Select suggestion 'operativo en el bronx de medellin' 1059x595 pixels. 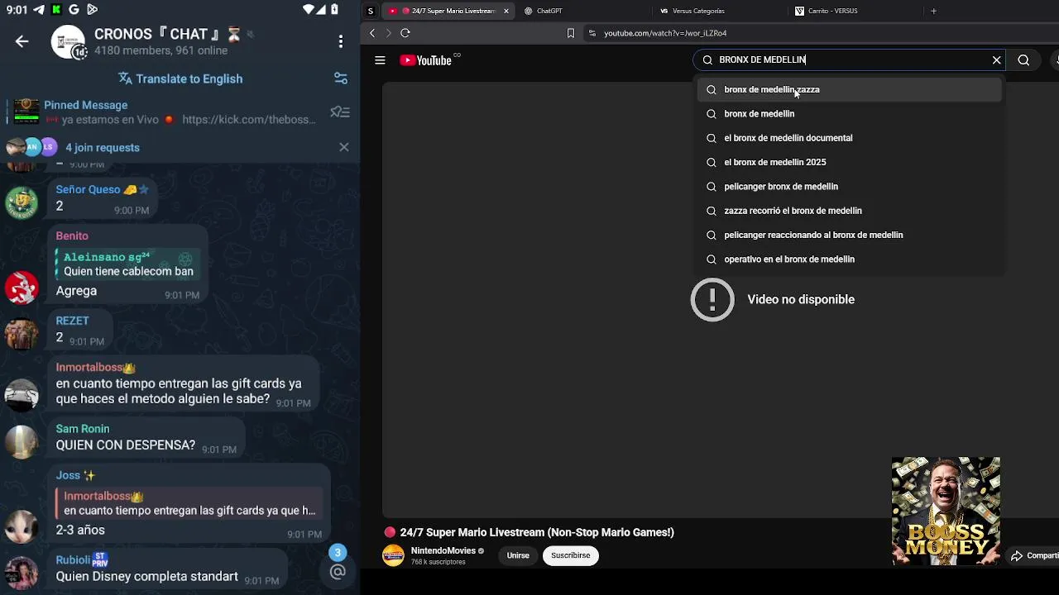(x=850, y=259)
